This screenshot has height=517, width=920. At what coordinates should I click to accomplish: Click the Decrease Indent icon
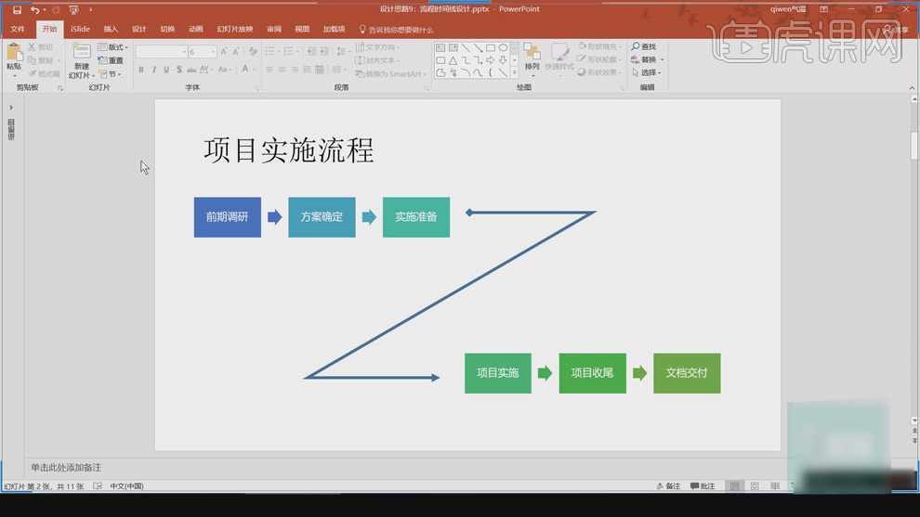coord(311,52)
